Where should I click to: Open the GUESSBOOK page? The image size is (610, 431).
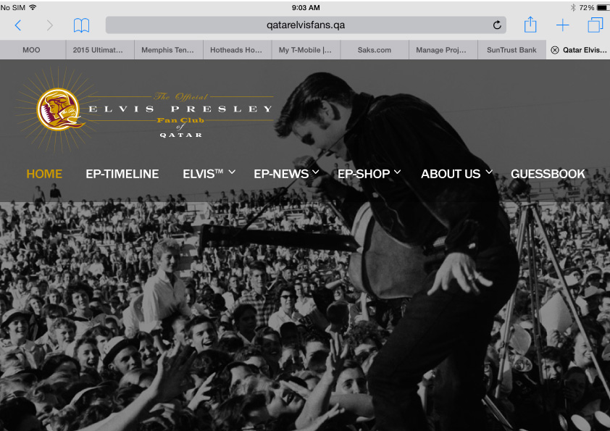(548, 174)
